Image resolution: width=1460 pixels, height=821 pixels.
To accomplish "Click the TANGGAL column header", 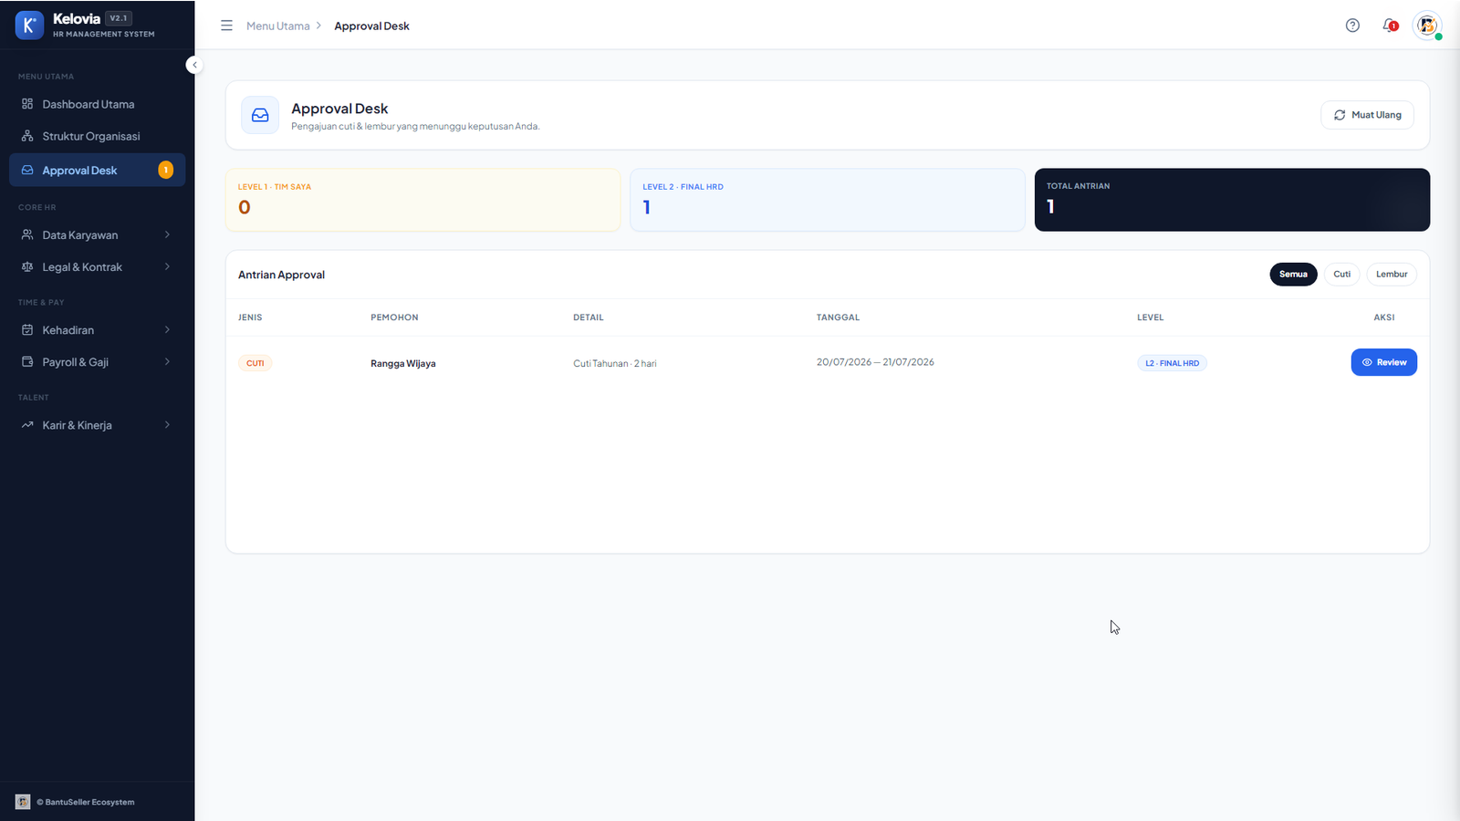I will (x=838, y=317).
